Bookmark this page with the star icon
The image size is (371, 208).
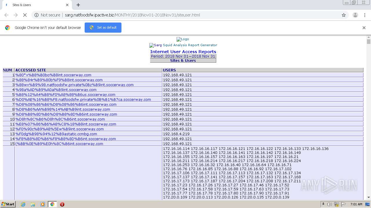pos(344,15)
